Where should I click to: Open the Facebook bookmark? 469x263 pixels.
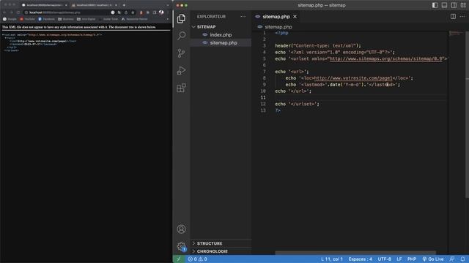pyautogui.click(x=46, y=19)
